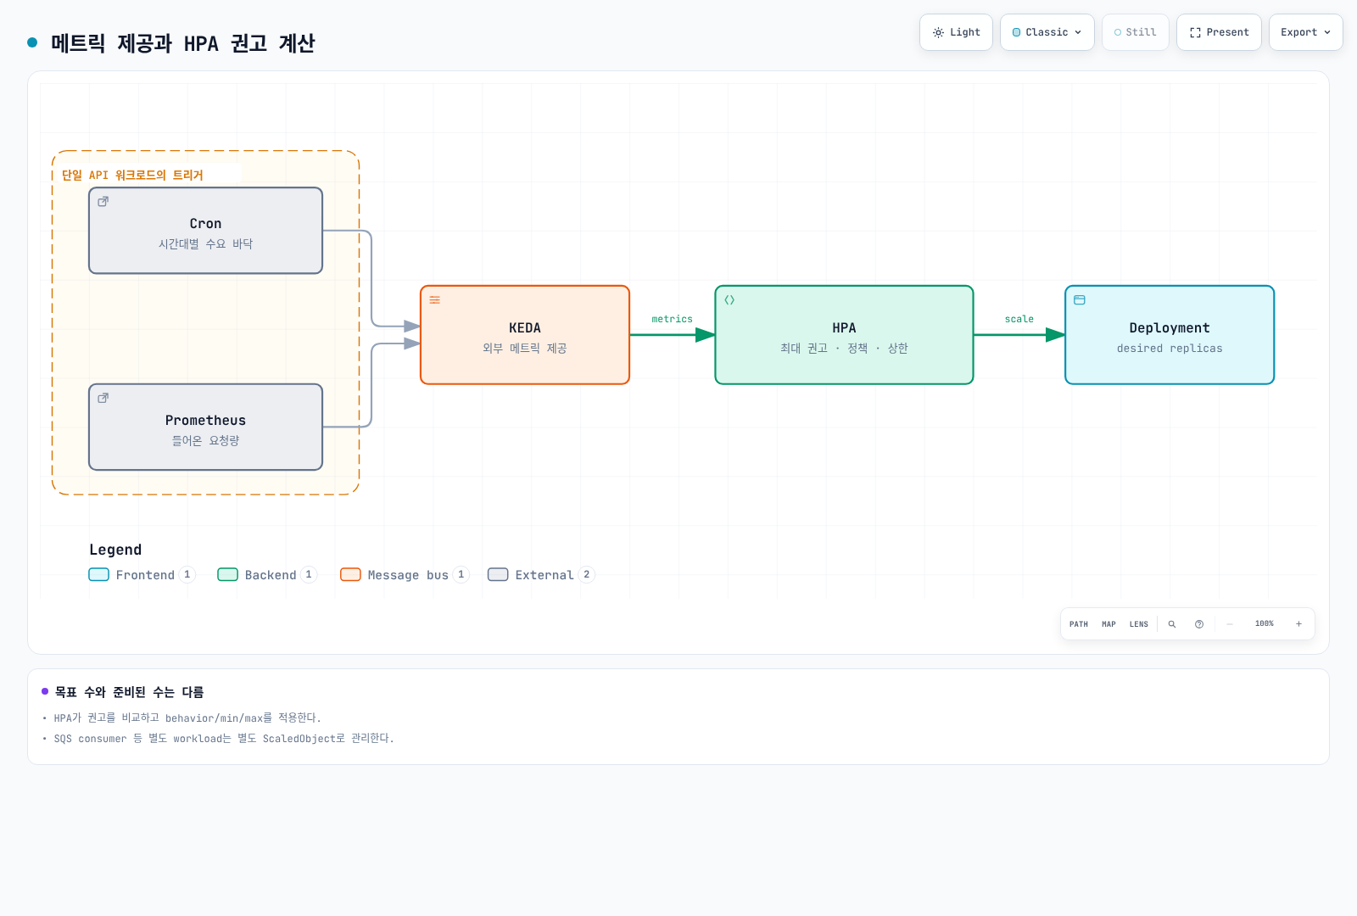This screenshot has height=916, width=1357.
Task: Click the window icon on Deployment node
Action: tap(1080, 300)
